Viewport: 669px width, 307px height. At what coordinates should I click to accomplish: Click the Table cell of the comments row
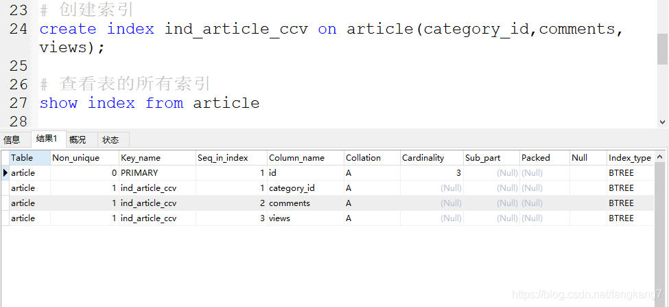click(30, 203)
